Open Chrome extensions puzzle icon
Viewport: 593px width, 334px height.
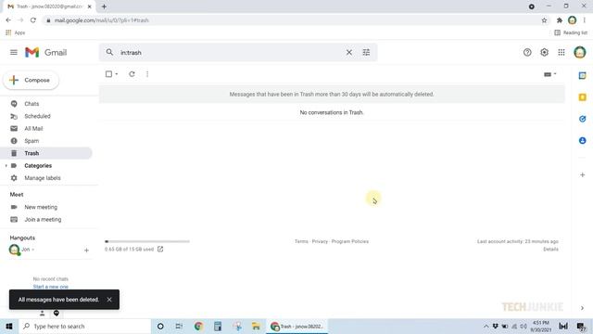[560, 20]
